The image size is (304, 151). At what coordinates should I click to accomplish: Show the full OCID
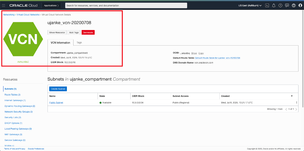click(x=194, y=53)
